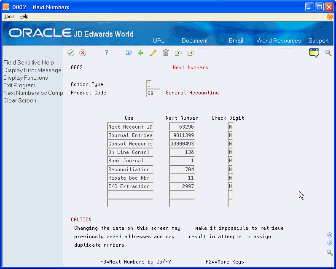This screenshot has width=336, height=269.
Task: Click Check Digit field for I/C Extraction
Action: [x=230, y=186]
